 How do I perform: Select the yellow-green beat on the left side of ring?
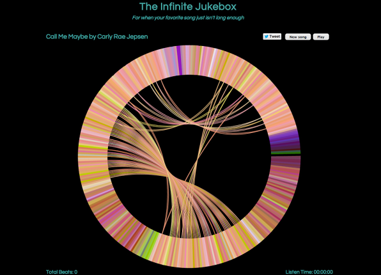point(93,147)
